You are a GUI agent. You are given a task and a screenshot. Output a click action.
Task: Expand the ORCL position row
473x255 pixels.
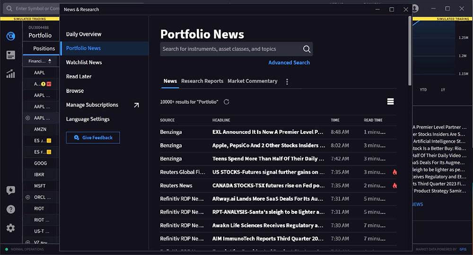pyautogui.click(x=27, y=197)
